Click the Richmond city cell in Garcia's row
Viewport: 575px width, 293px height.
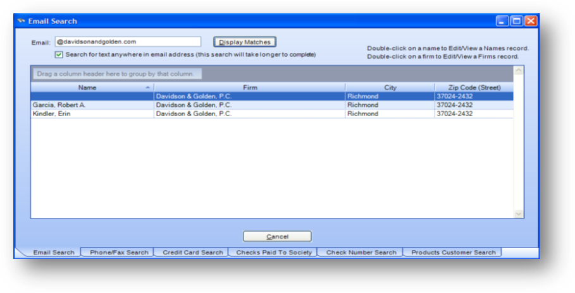tap(390, 105)
